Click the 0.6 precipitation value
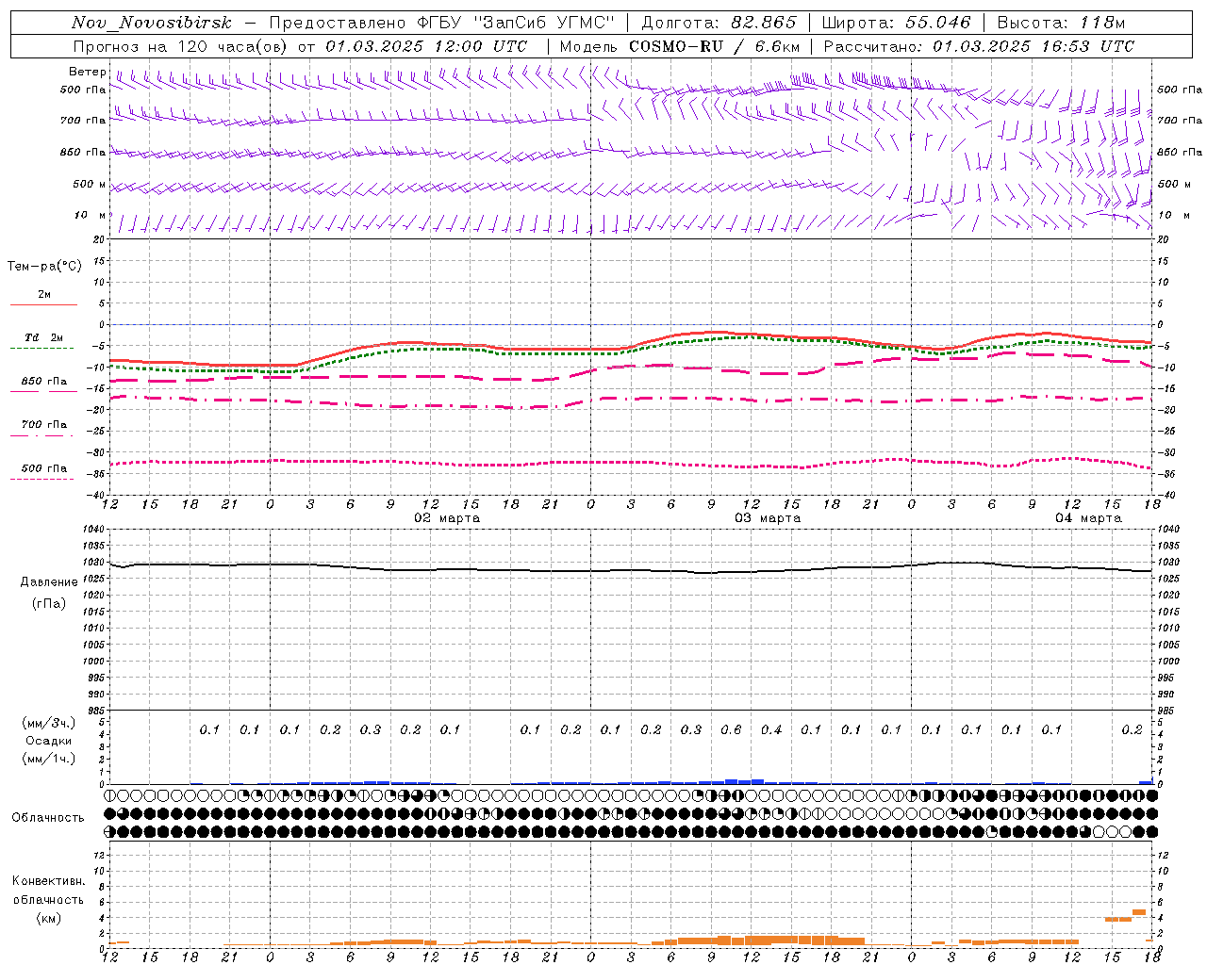This screenshot has width=1207, height=965. [x=731, y=729]
